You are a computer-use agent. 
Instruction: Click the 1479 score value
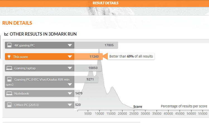pyautogui.click(x=79, y=93)
